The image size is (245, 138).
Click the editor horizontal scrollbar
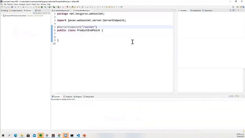(x=115, y=93)
